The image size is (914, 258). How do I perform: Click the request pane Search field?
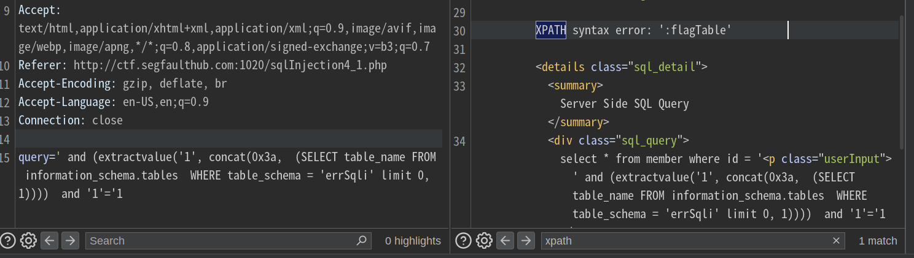click(228, 241)
